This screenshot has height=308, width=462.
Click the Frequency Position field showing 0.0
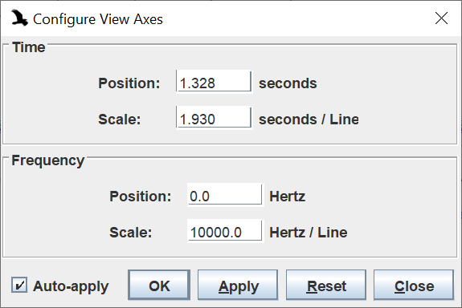226,195
